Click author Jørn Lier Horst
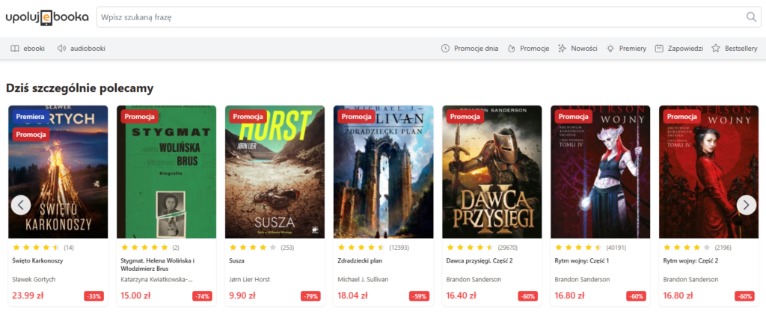This screenshot has height=312, width=766. coord(249,279)
